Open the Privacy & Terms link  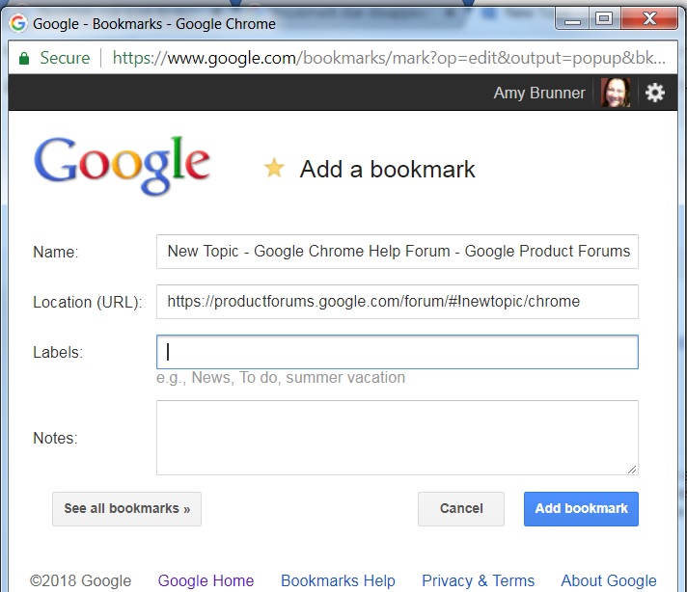[478, 580]
